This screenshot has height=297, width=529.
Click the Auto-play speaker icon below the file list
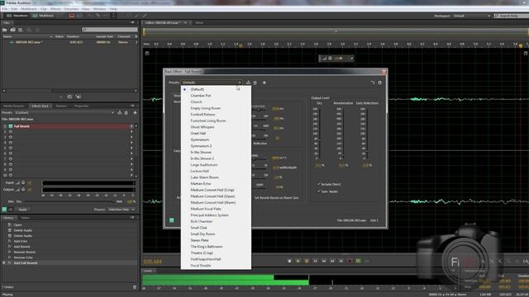79,97
